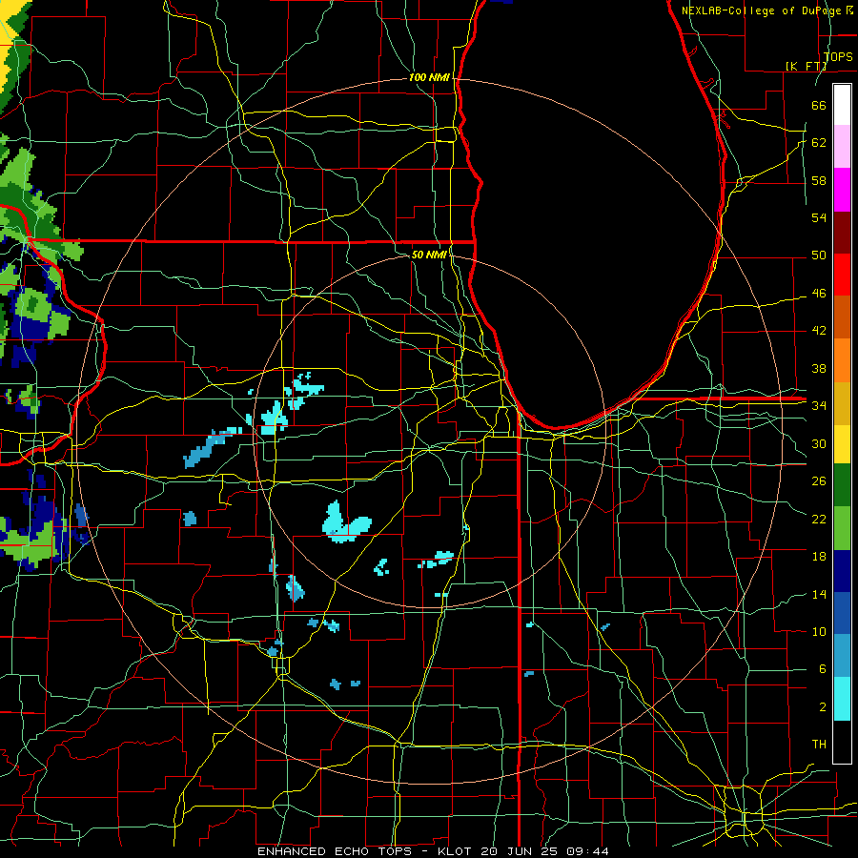Click the legend value "54"
The image size is (858, 858).
819,217
